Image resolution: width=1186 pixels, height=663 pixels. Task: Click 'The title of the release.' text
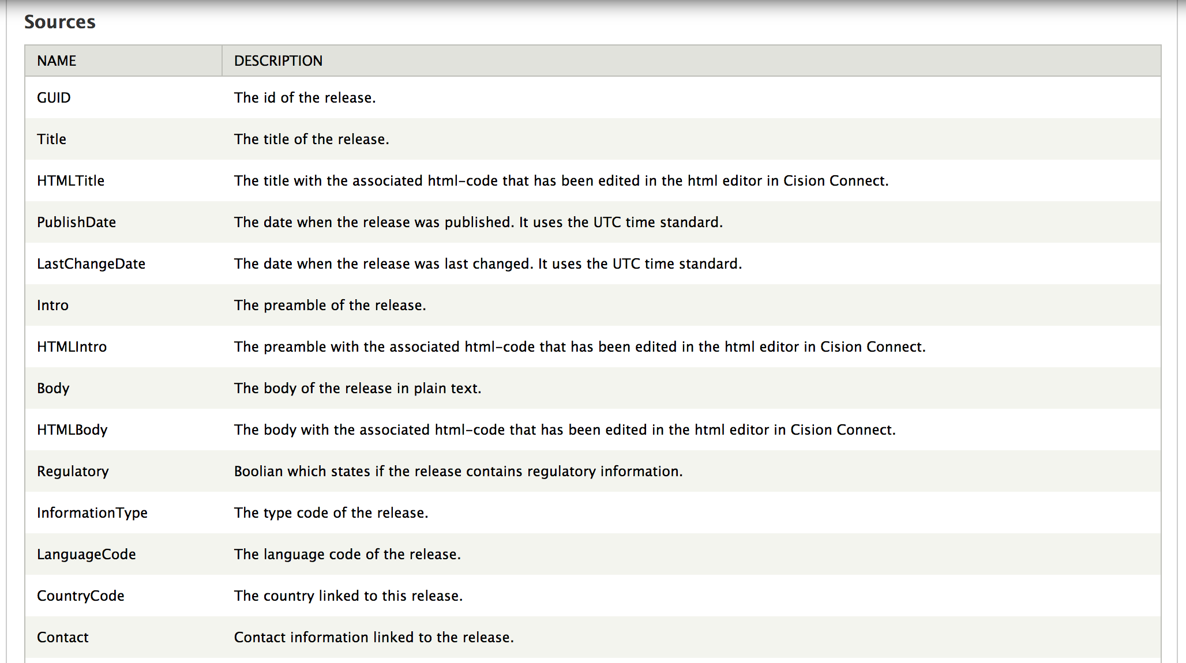point(311,139)
